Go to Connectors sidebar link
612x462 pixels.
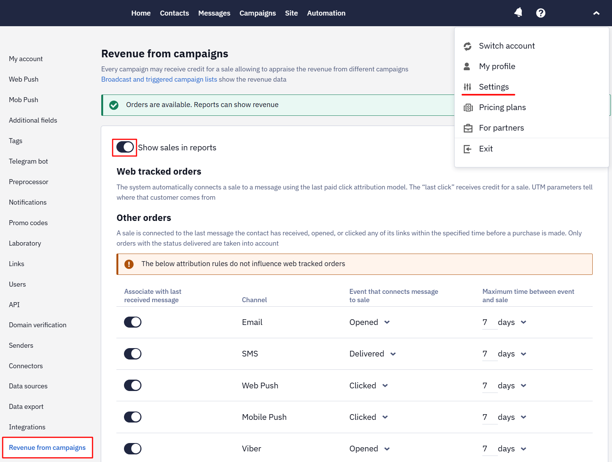coord(26,366)
